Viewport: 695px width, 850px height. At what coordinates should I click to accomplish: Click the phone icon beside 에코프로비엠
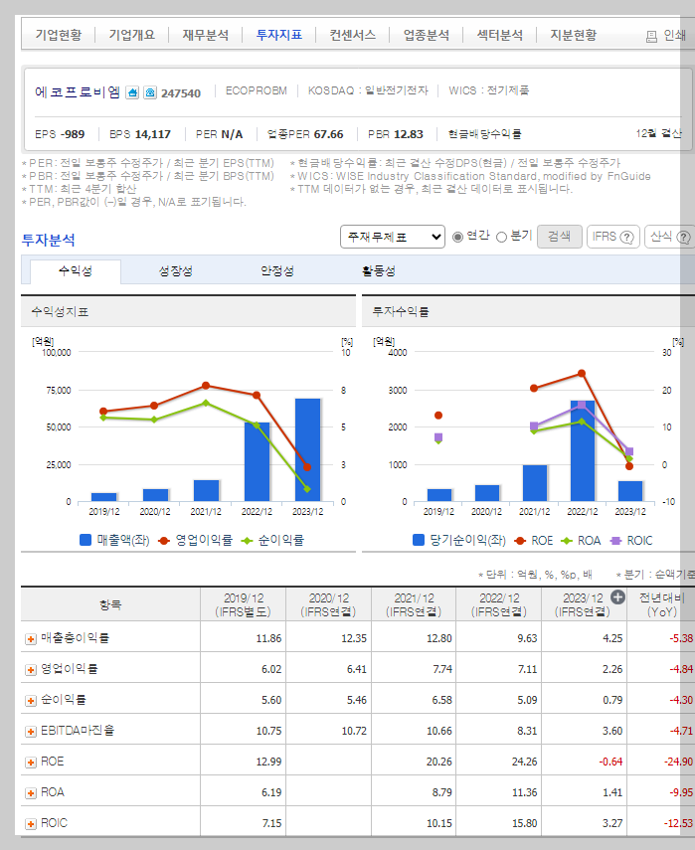(150, 92)
